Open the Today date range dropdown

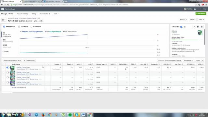pyautogui.click(x=201, y=19)
